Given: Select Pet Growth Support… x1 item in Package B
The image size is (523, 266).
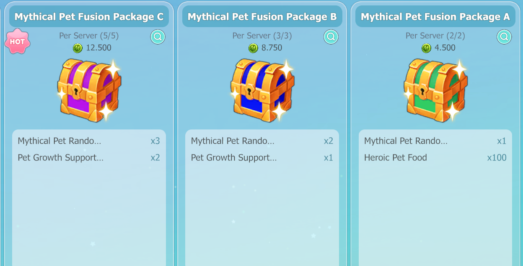Looking at the screenshot, I should coord(262,157).
